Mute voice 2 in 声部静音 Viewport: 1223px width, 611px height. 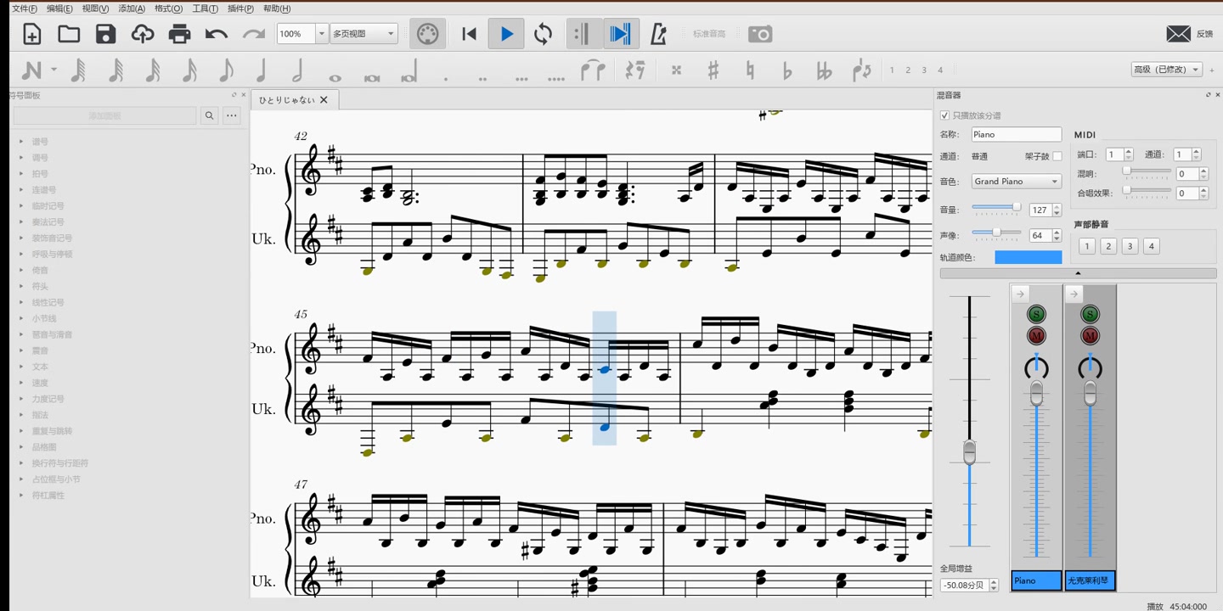(1108, 246)
